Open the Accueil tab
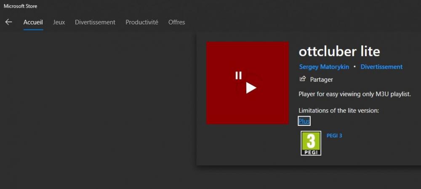421x189 pixels. [x=33, y=22]
